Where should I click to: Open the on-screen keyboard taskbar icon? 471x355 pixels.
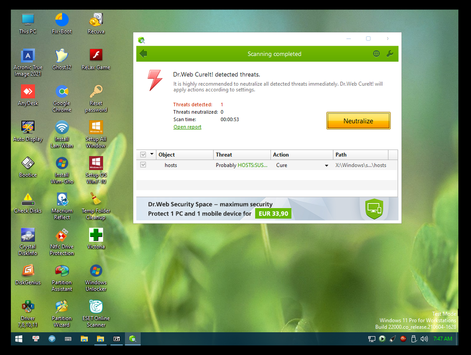68,339
